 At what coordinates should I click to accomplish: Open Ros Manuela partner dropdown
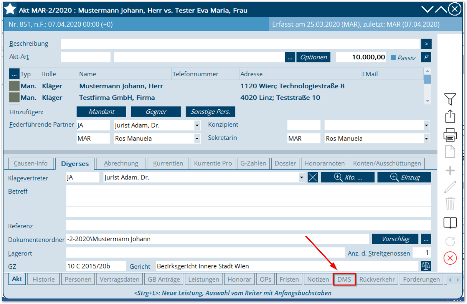[x=197, y=138]
